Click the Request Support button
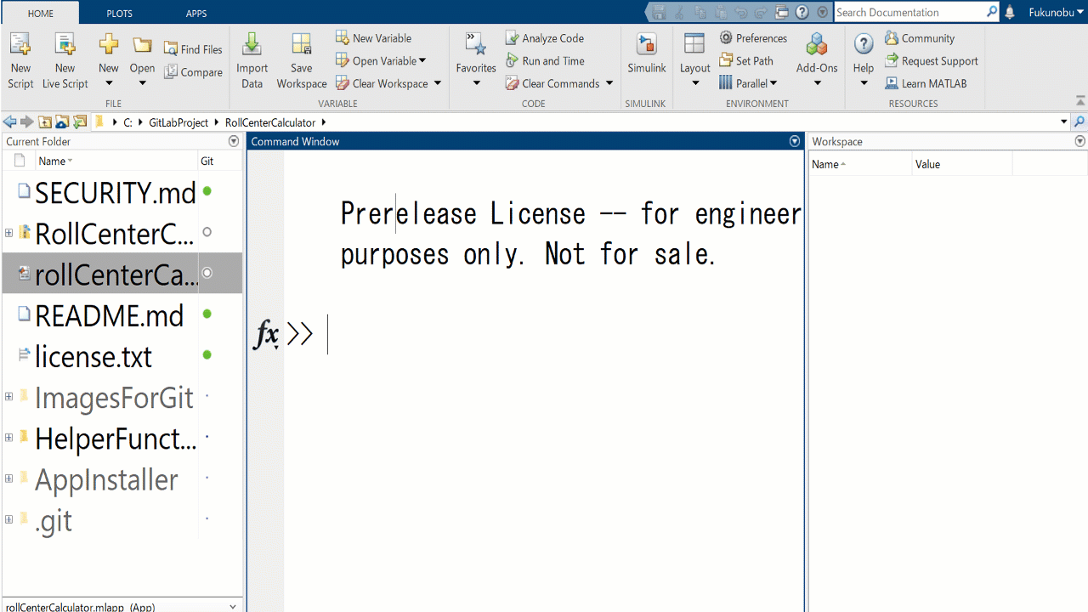Image resolution: width=1088 pixels, height=612 pixels. 932,61
